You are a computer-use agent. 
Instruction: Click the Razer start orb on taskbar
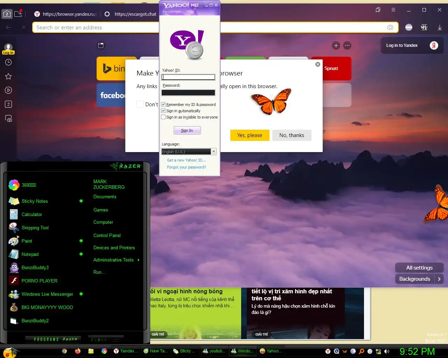[x=10, y=352]
